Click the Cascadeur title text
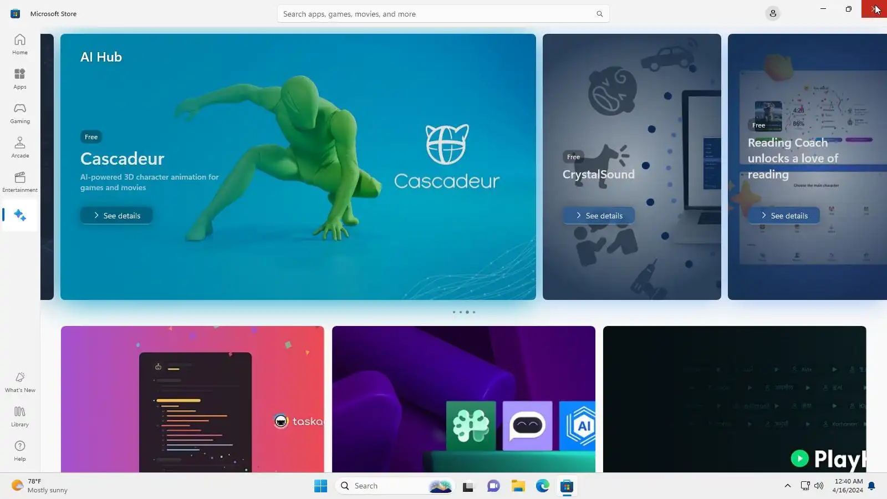The height and width of the screenshot is (499, 887). pos(122,159)
